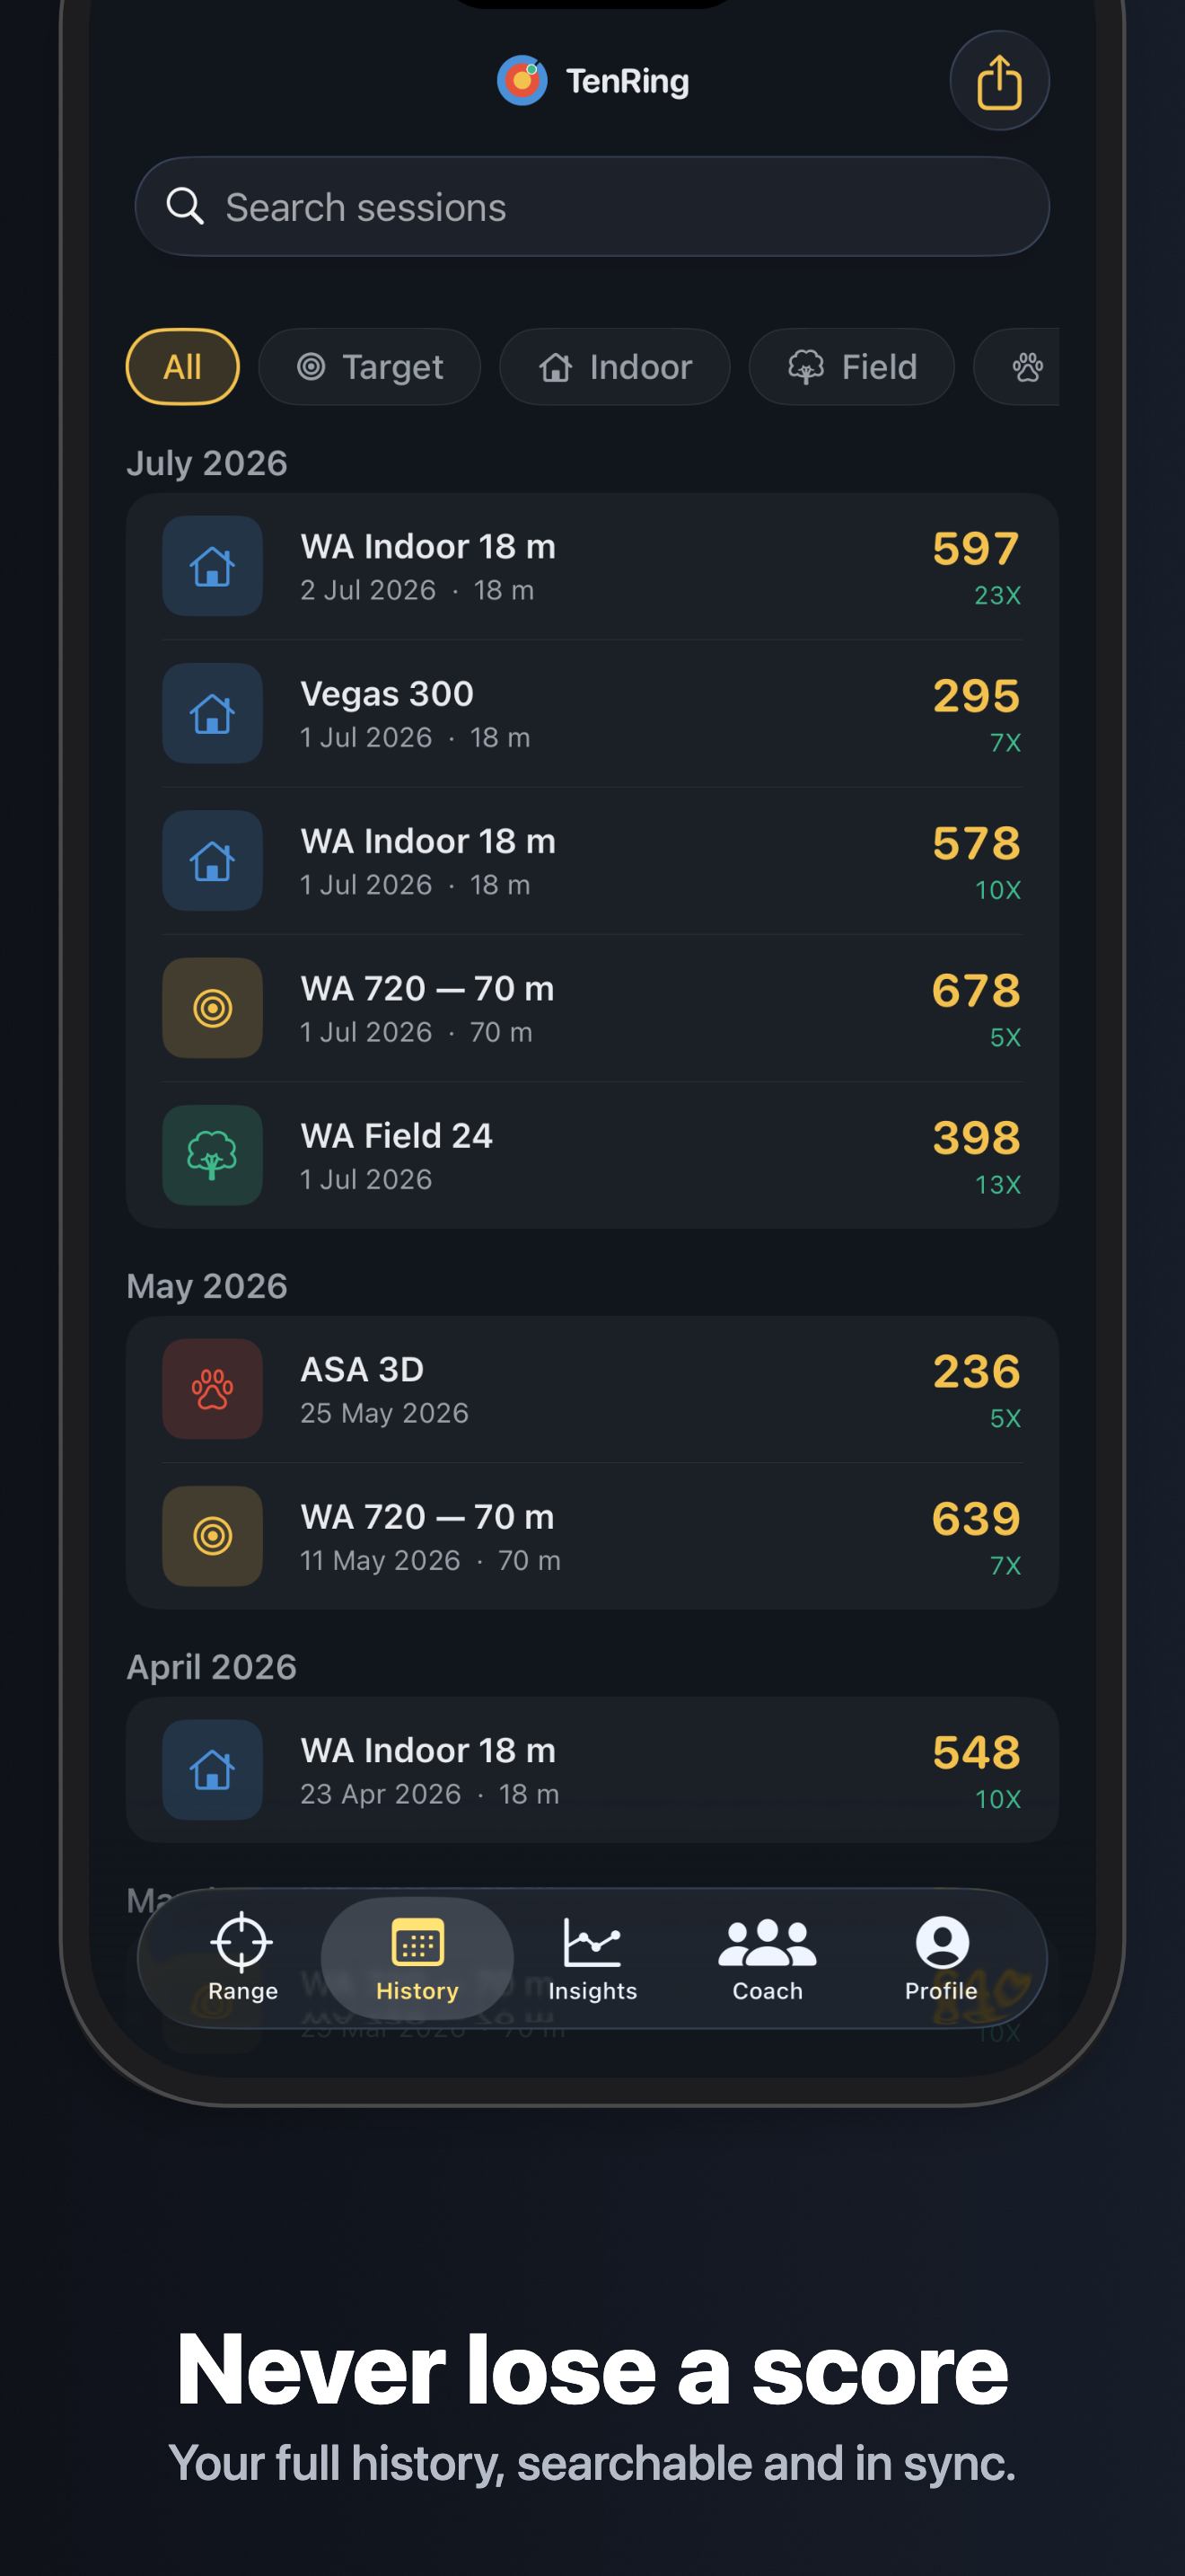Image resolution: width=1185 pixels, height=2576 pixels.
Task: Open WA Indoor 18 m scoring 597
Action: (x=592, y=567)
